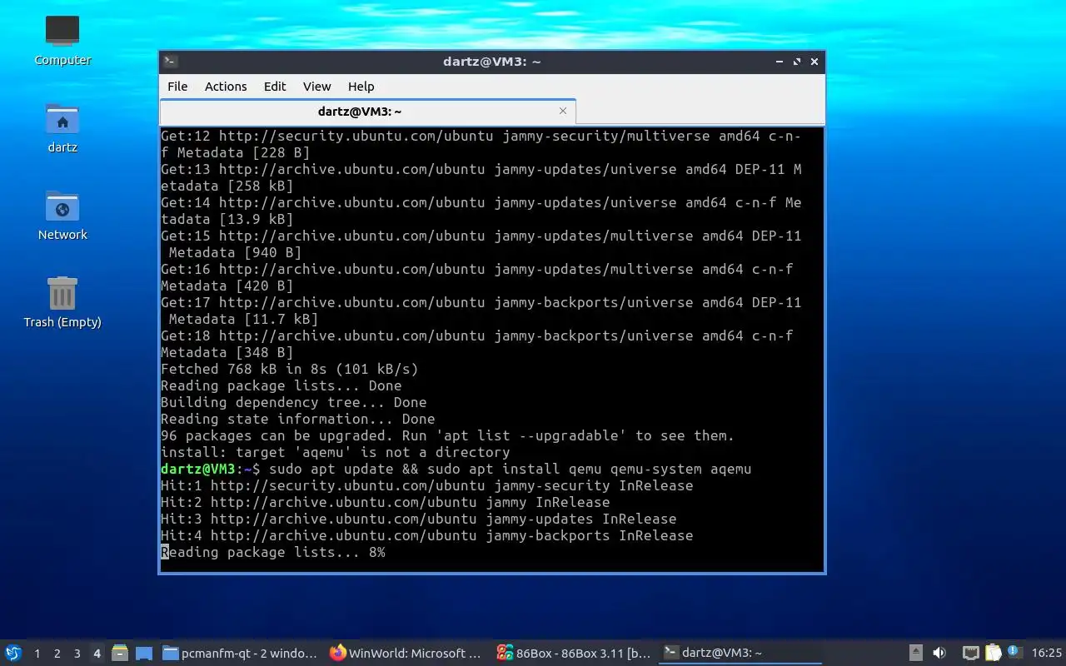The image size is (1066, 666).
Task: Click the show desktop panel icon
Action: (x=143, y=654)
